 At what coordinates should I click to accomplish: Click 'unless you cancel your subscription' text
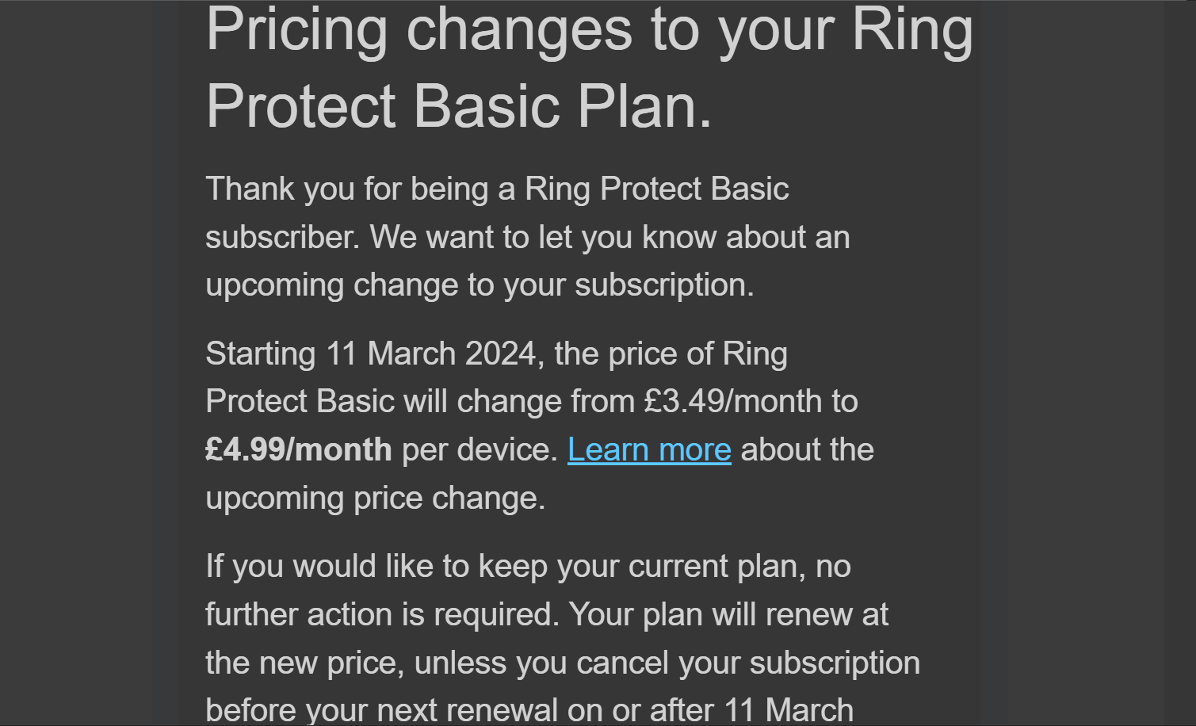(x=667, y=663)
